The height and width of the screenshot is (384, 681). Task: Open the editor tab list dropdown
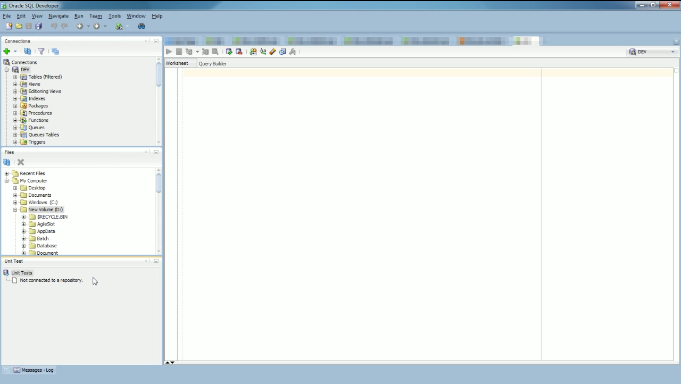676,41
